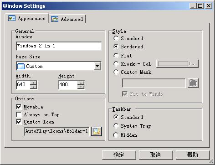This screenshot has height=165, width=215.
Task: Open the Kiosk color dropdown
Action: (177, 64)
